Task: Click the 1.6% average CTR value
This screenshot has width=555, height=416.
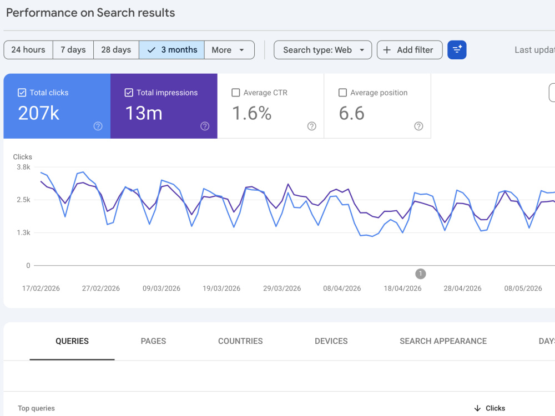Action: tap(251, 114)
